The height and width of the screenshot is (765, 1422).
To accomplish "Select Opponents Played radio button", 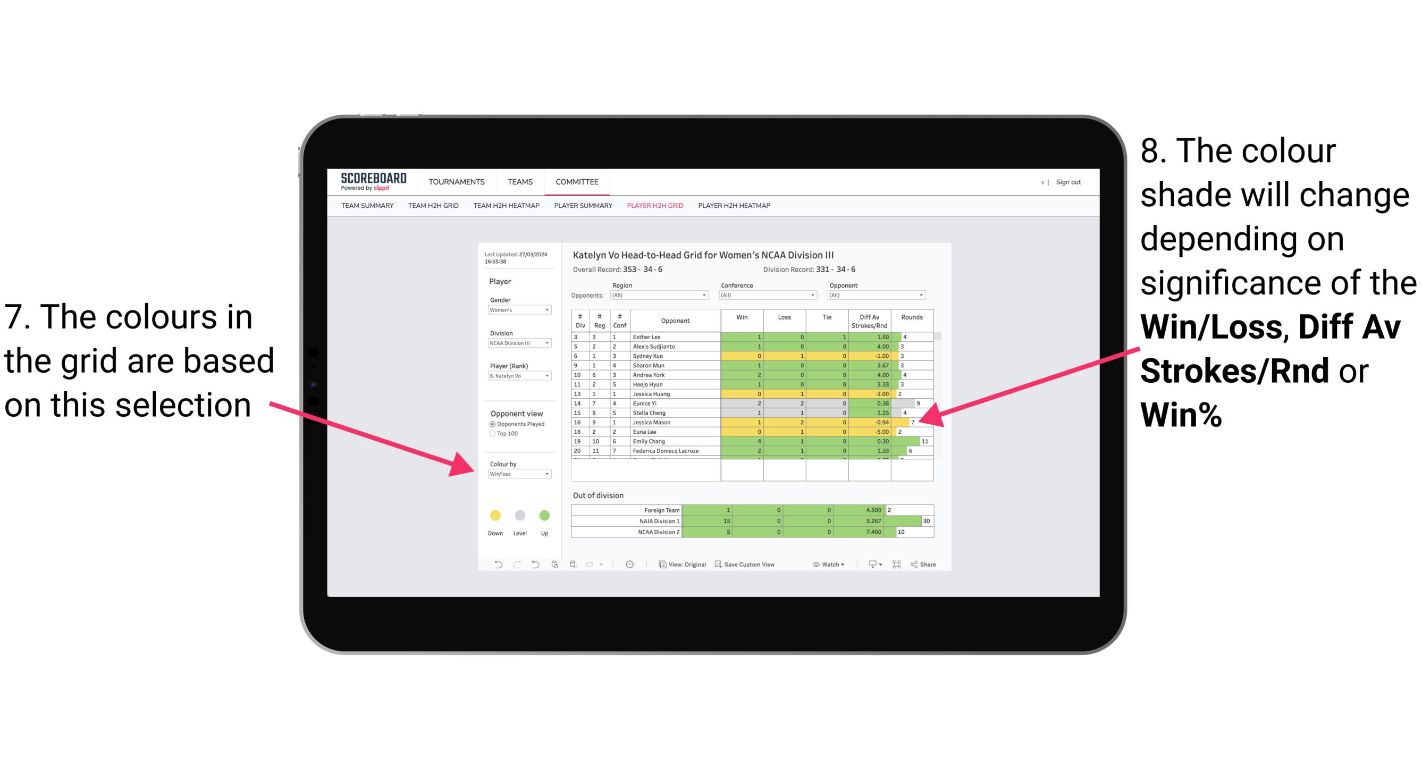I will coord(493,424).
